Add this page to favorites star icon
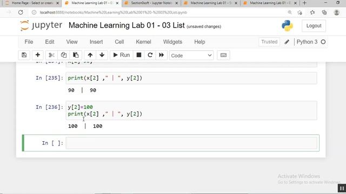This screenshot has width=346, height=194. (x=300, y=12)
